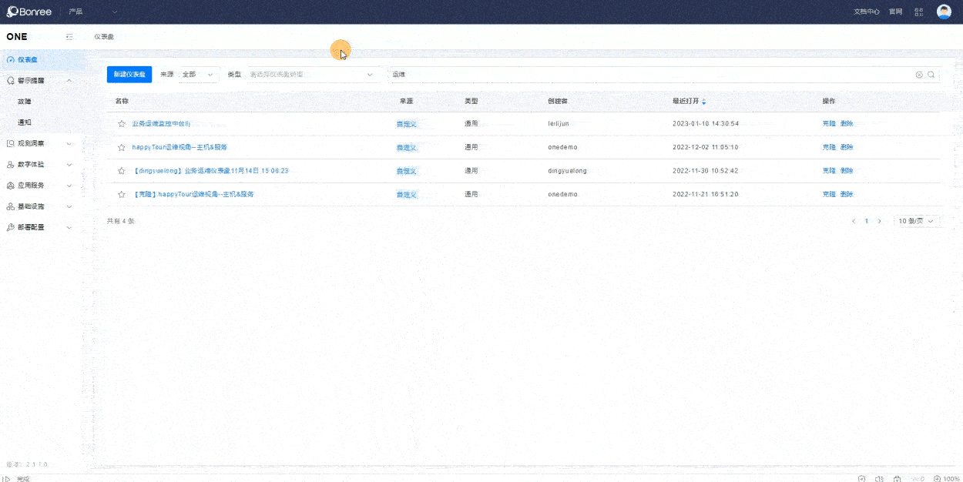
Task: Click the 创建者 column header
Action: tap(557, 101)
